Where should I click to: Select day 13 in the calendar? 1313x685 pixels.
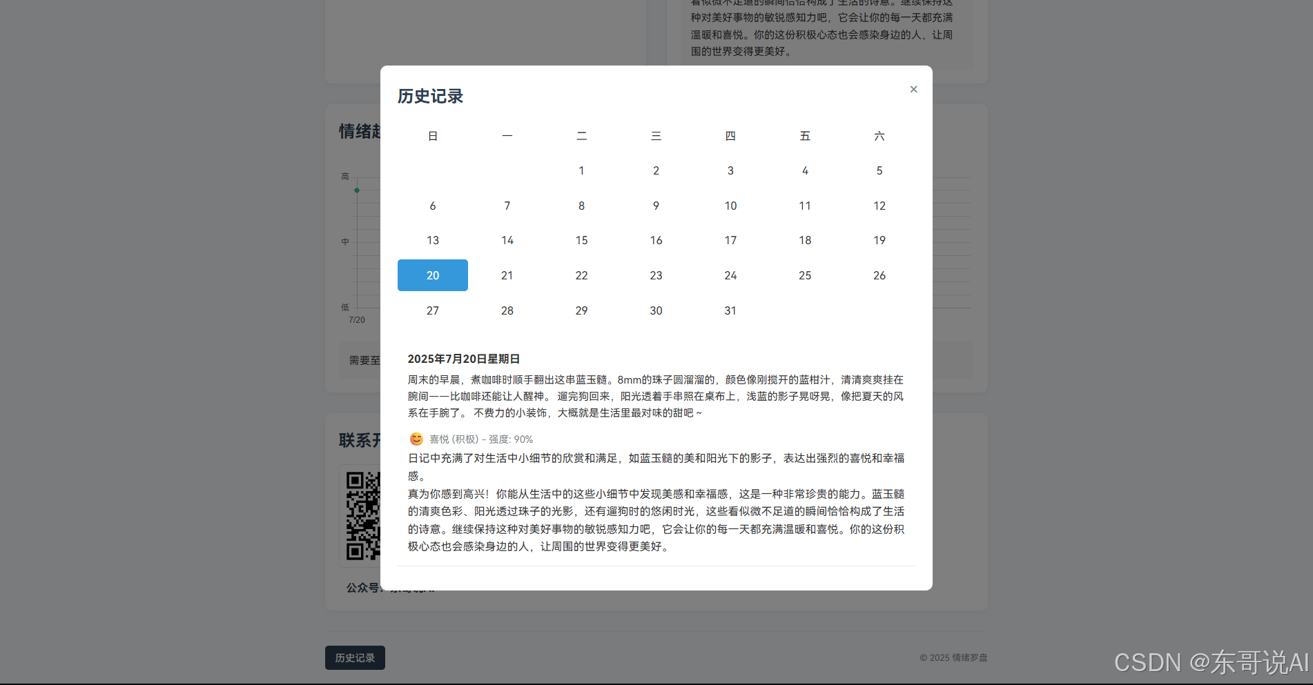click(x=433, y=240)
